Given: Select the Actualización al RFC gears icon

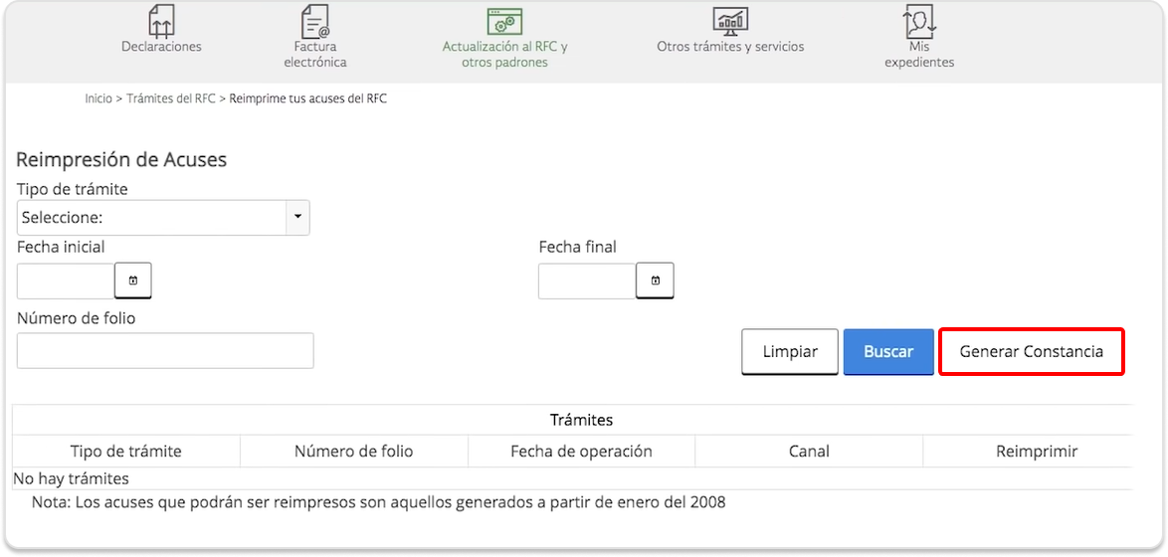Looking at the screenshot, I should click(504, 22).
